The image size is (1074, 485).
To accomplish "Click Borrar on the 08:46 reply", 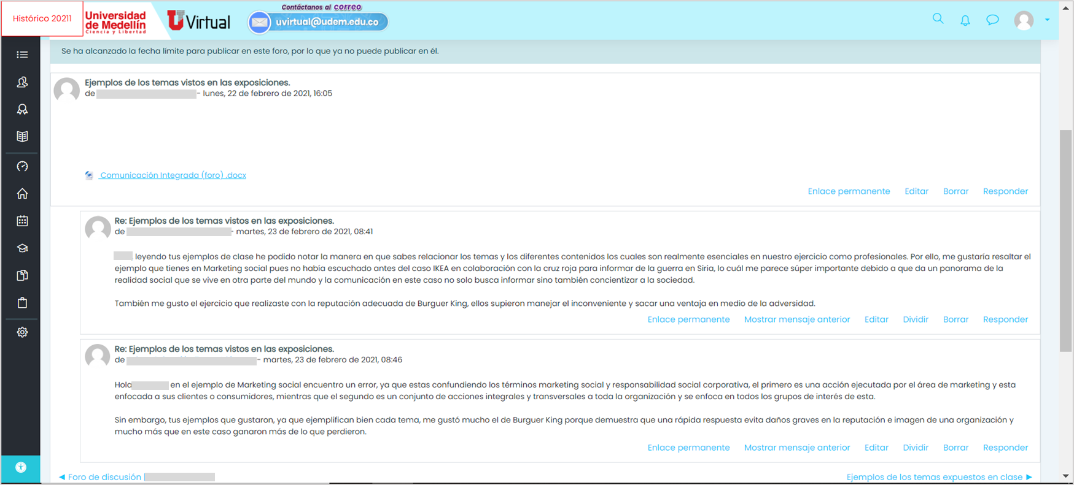I will [955, 448].
